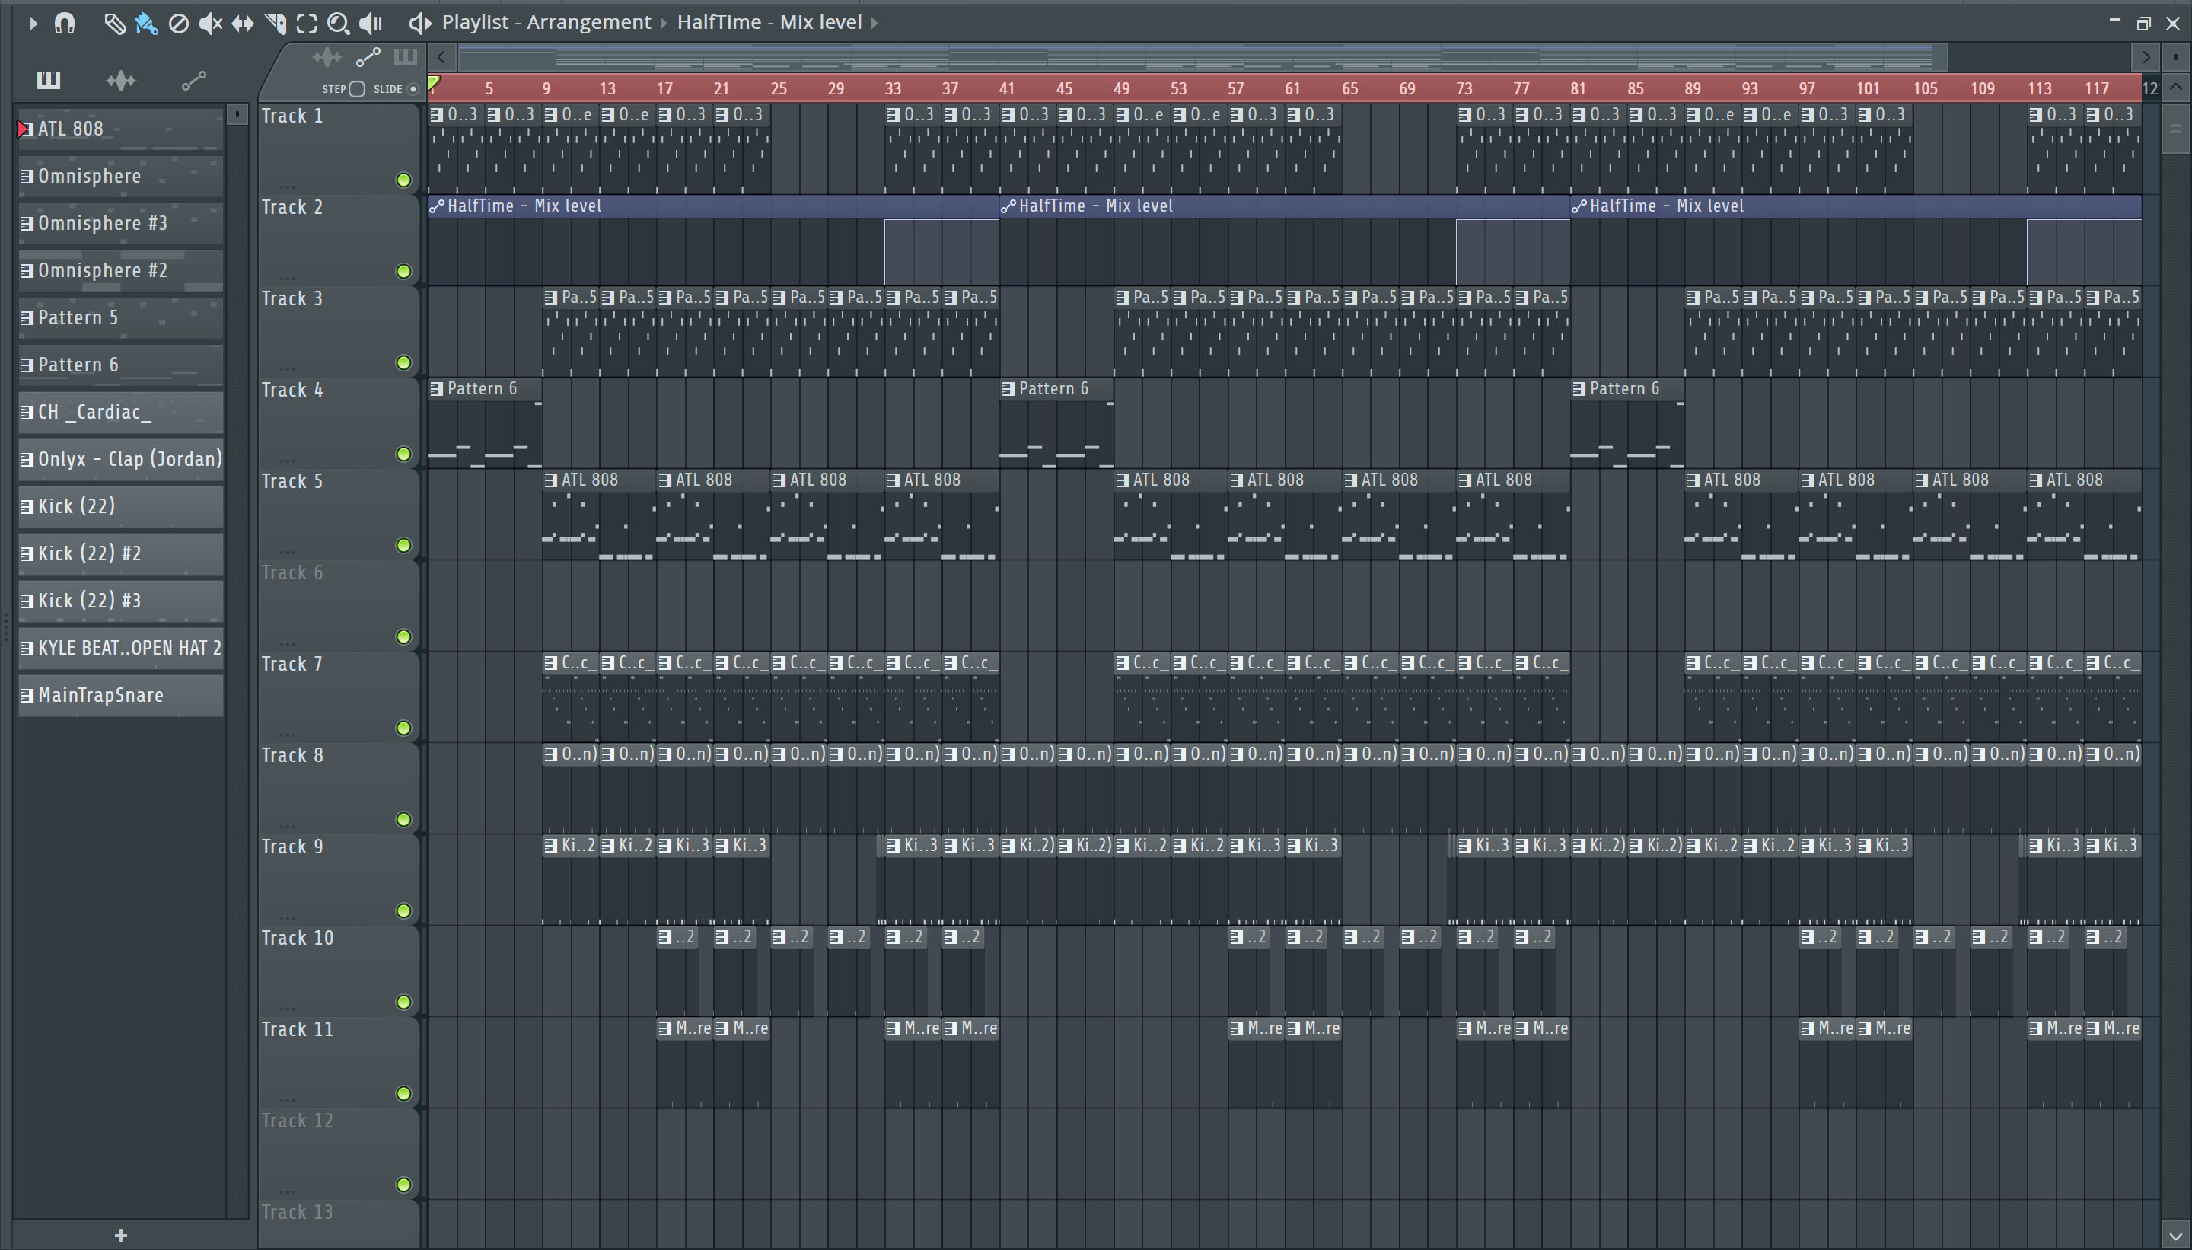The width and height of the screenshot is (2192, 1250).
Task: Open ATL 808 clip menu at bar 9
Action: 551,481
